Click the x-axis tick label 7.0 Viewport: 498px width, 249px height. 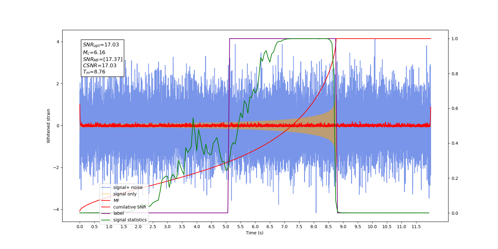coord(284,227)
